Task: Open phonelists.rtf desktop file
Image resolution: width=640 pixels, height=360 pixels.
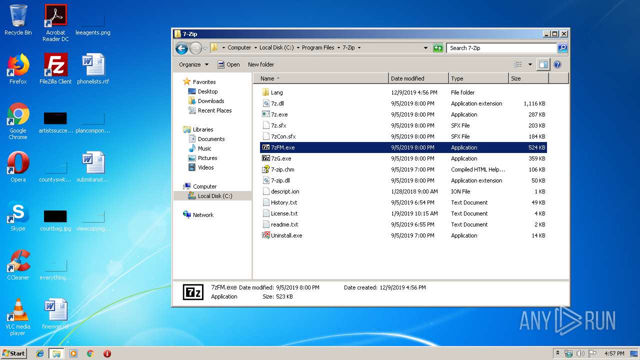Action: tap(93, 69)
